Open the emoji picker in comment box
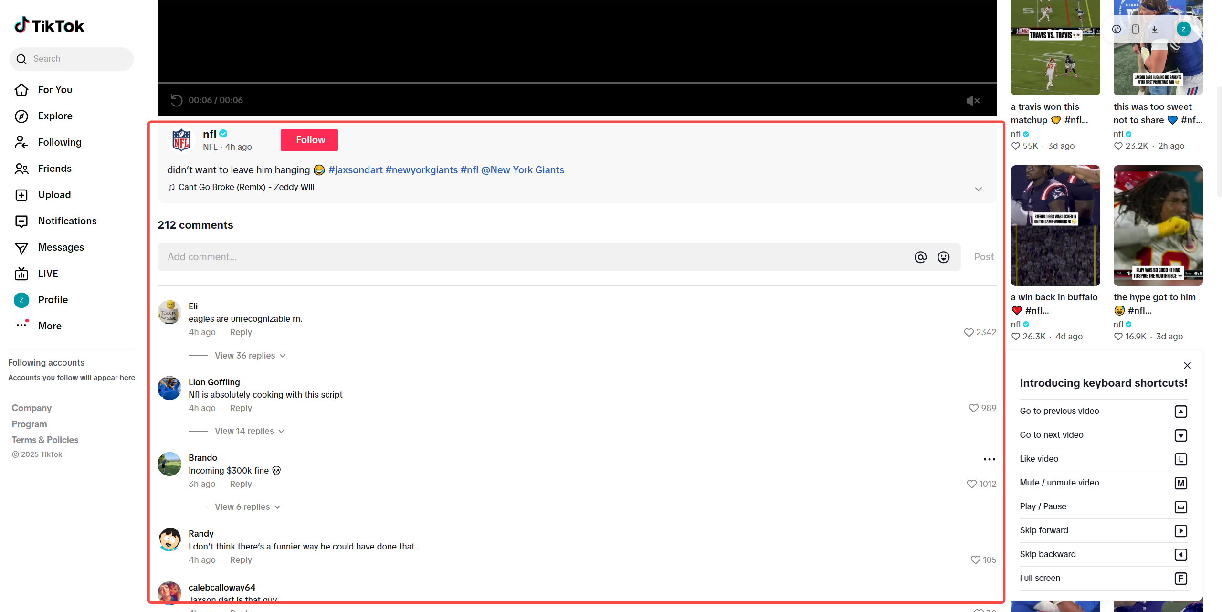1222x612 pixels. pos(943,257)
